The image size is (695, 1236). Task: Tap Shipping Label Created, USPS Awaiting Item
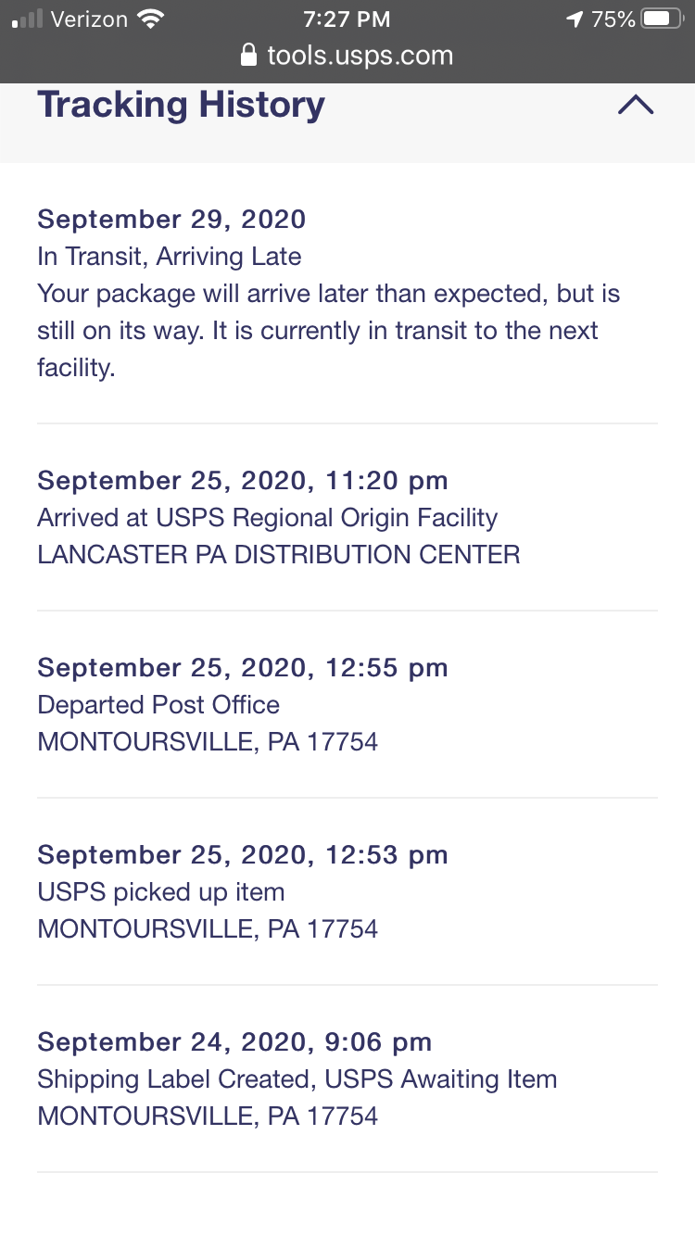[x=297, y=1079]
